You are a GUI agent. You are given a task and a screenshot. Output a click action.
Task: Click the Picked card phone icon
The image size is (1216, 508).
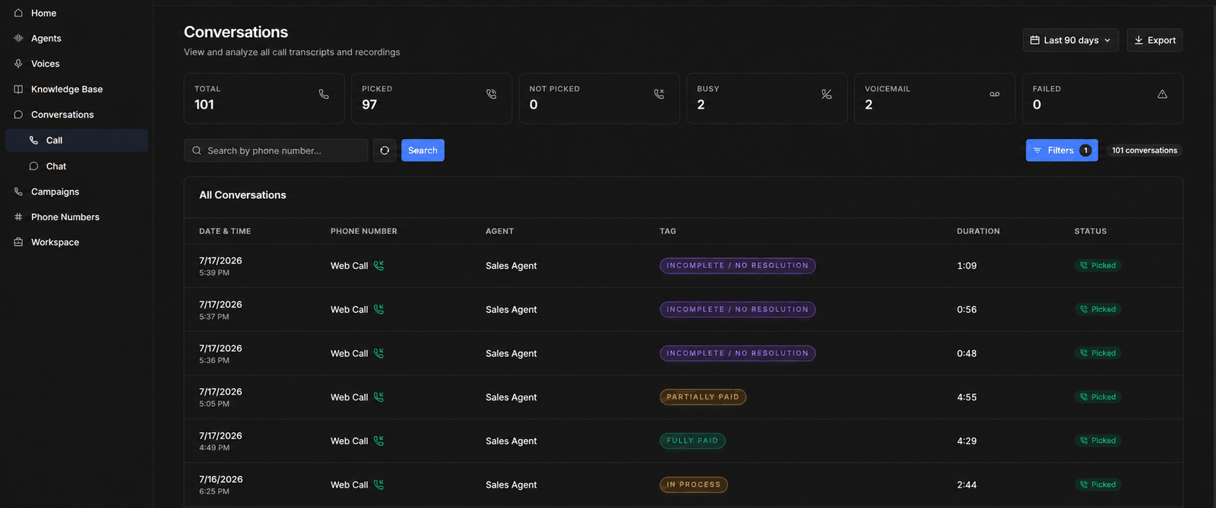[x=491, y=94]
